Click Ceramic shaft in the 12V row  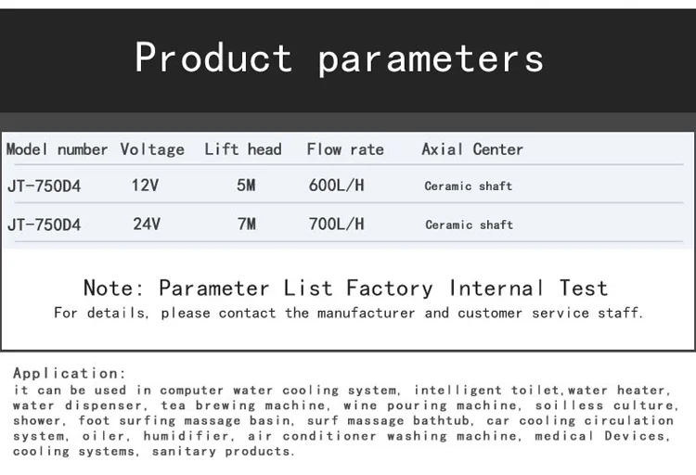[x=468, y=186]
